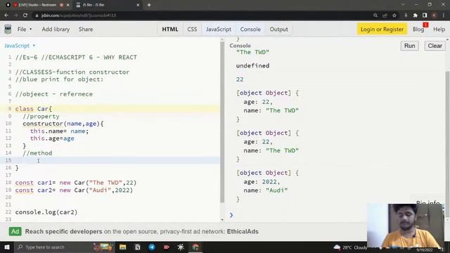
Task: Click the address bar URL
Action: (x=79, y=15)
